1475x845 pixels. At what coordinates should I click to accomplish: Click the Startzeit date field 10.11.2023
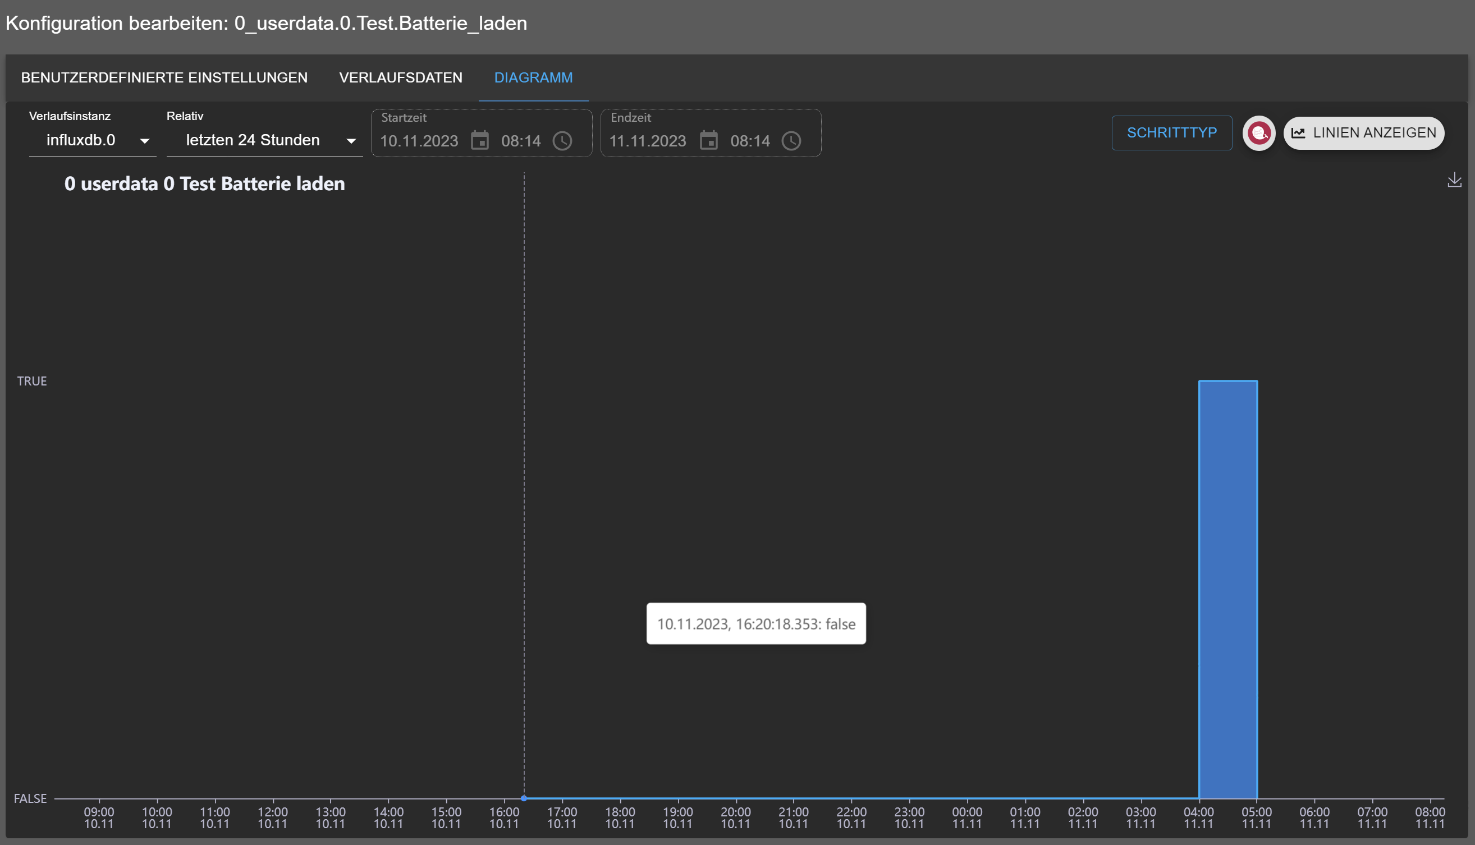(419, 141)
